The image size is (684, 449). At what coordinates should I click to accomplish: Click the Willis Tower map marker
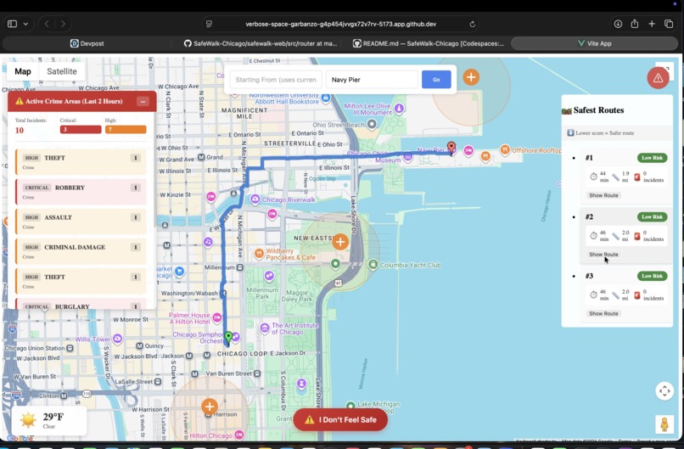click(117, 339)
